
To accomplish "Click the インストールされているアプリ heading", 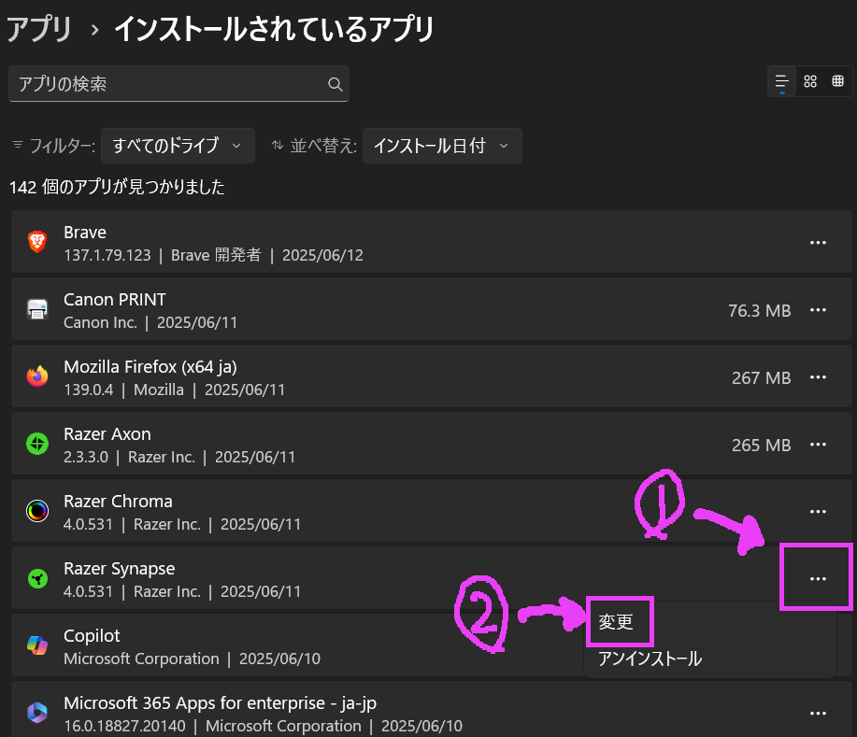I will 274,29.
